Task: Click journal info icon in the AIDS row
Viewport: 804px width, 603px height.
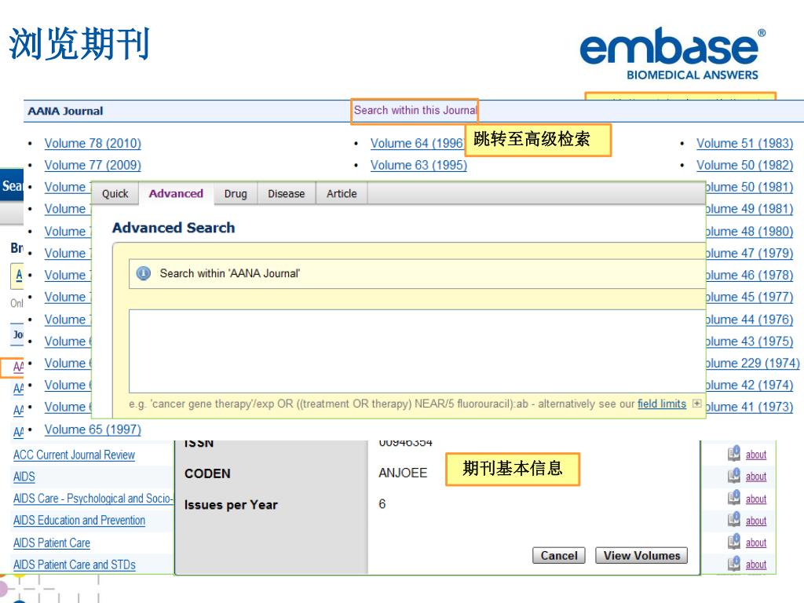Action: (x=734, y=475)
